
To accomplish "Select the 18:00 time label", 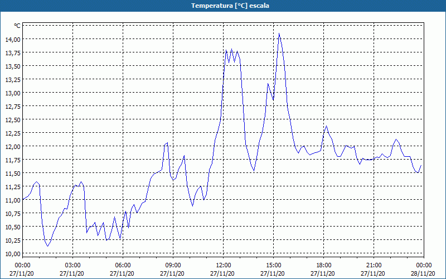I will click(x=323, y=265).
